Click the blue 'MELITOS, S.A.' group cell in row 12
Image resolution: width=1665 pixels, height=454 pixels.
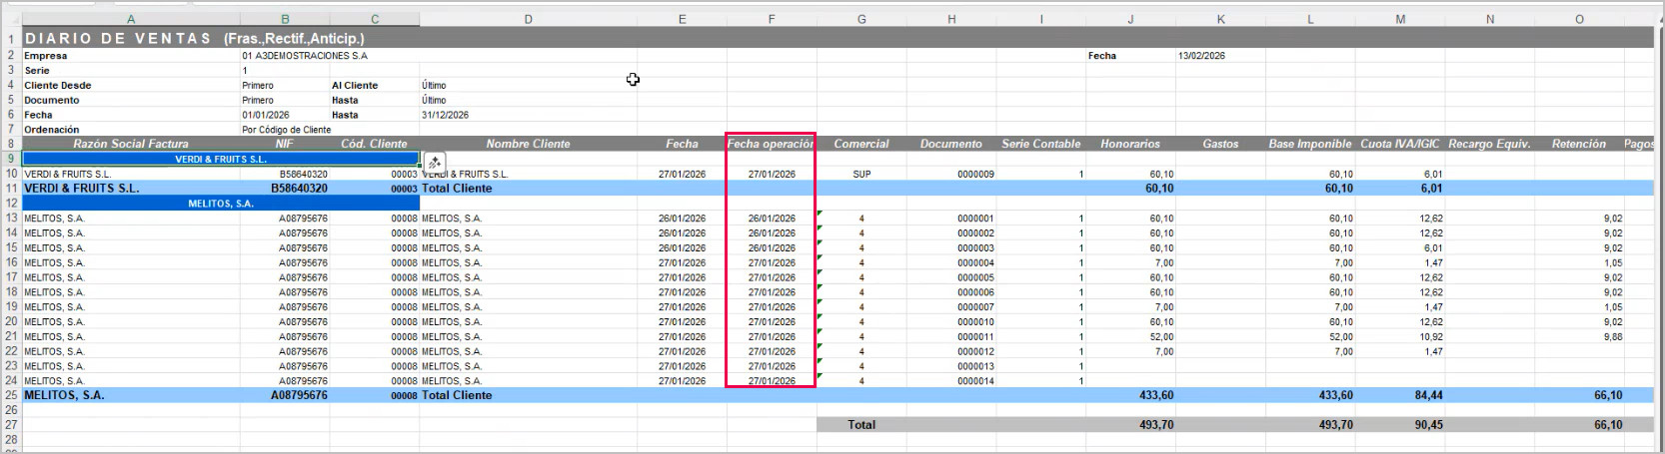pyautogui.click(x=221, y=204)
